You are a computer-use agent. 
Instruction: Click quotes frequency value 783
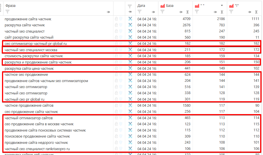click(222, 25)
